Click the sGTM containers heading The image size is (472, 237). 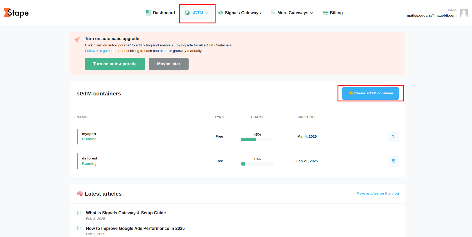tap(99, 94)
